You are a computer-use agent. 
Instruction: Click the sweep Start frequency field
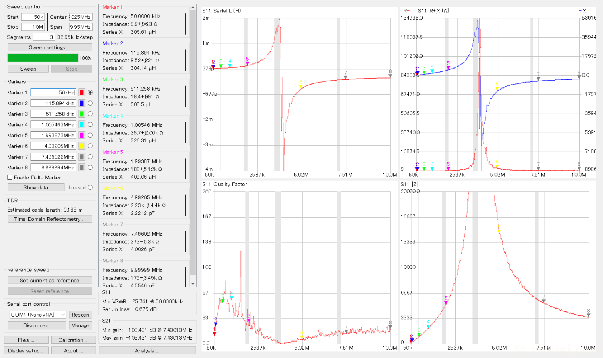(x=33, y=17)
